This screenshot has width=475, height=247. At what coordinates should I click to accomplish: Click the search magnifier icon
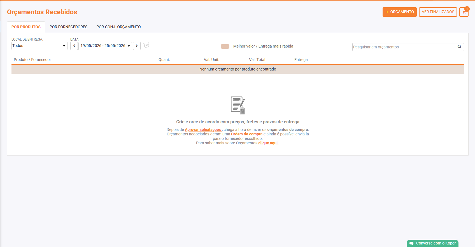click(459, 47)
